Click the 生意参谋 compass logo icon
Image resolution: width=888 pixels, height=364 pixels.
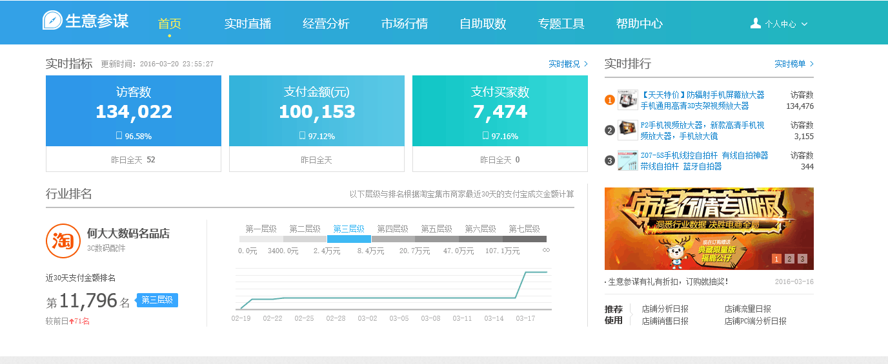[52, 21]
